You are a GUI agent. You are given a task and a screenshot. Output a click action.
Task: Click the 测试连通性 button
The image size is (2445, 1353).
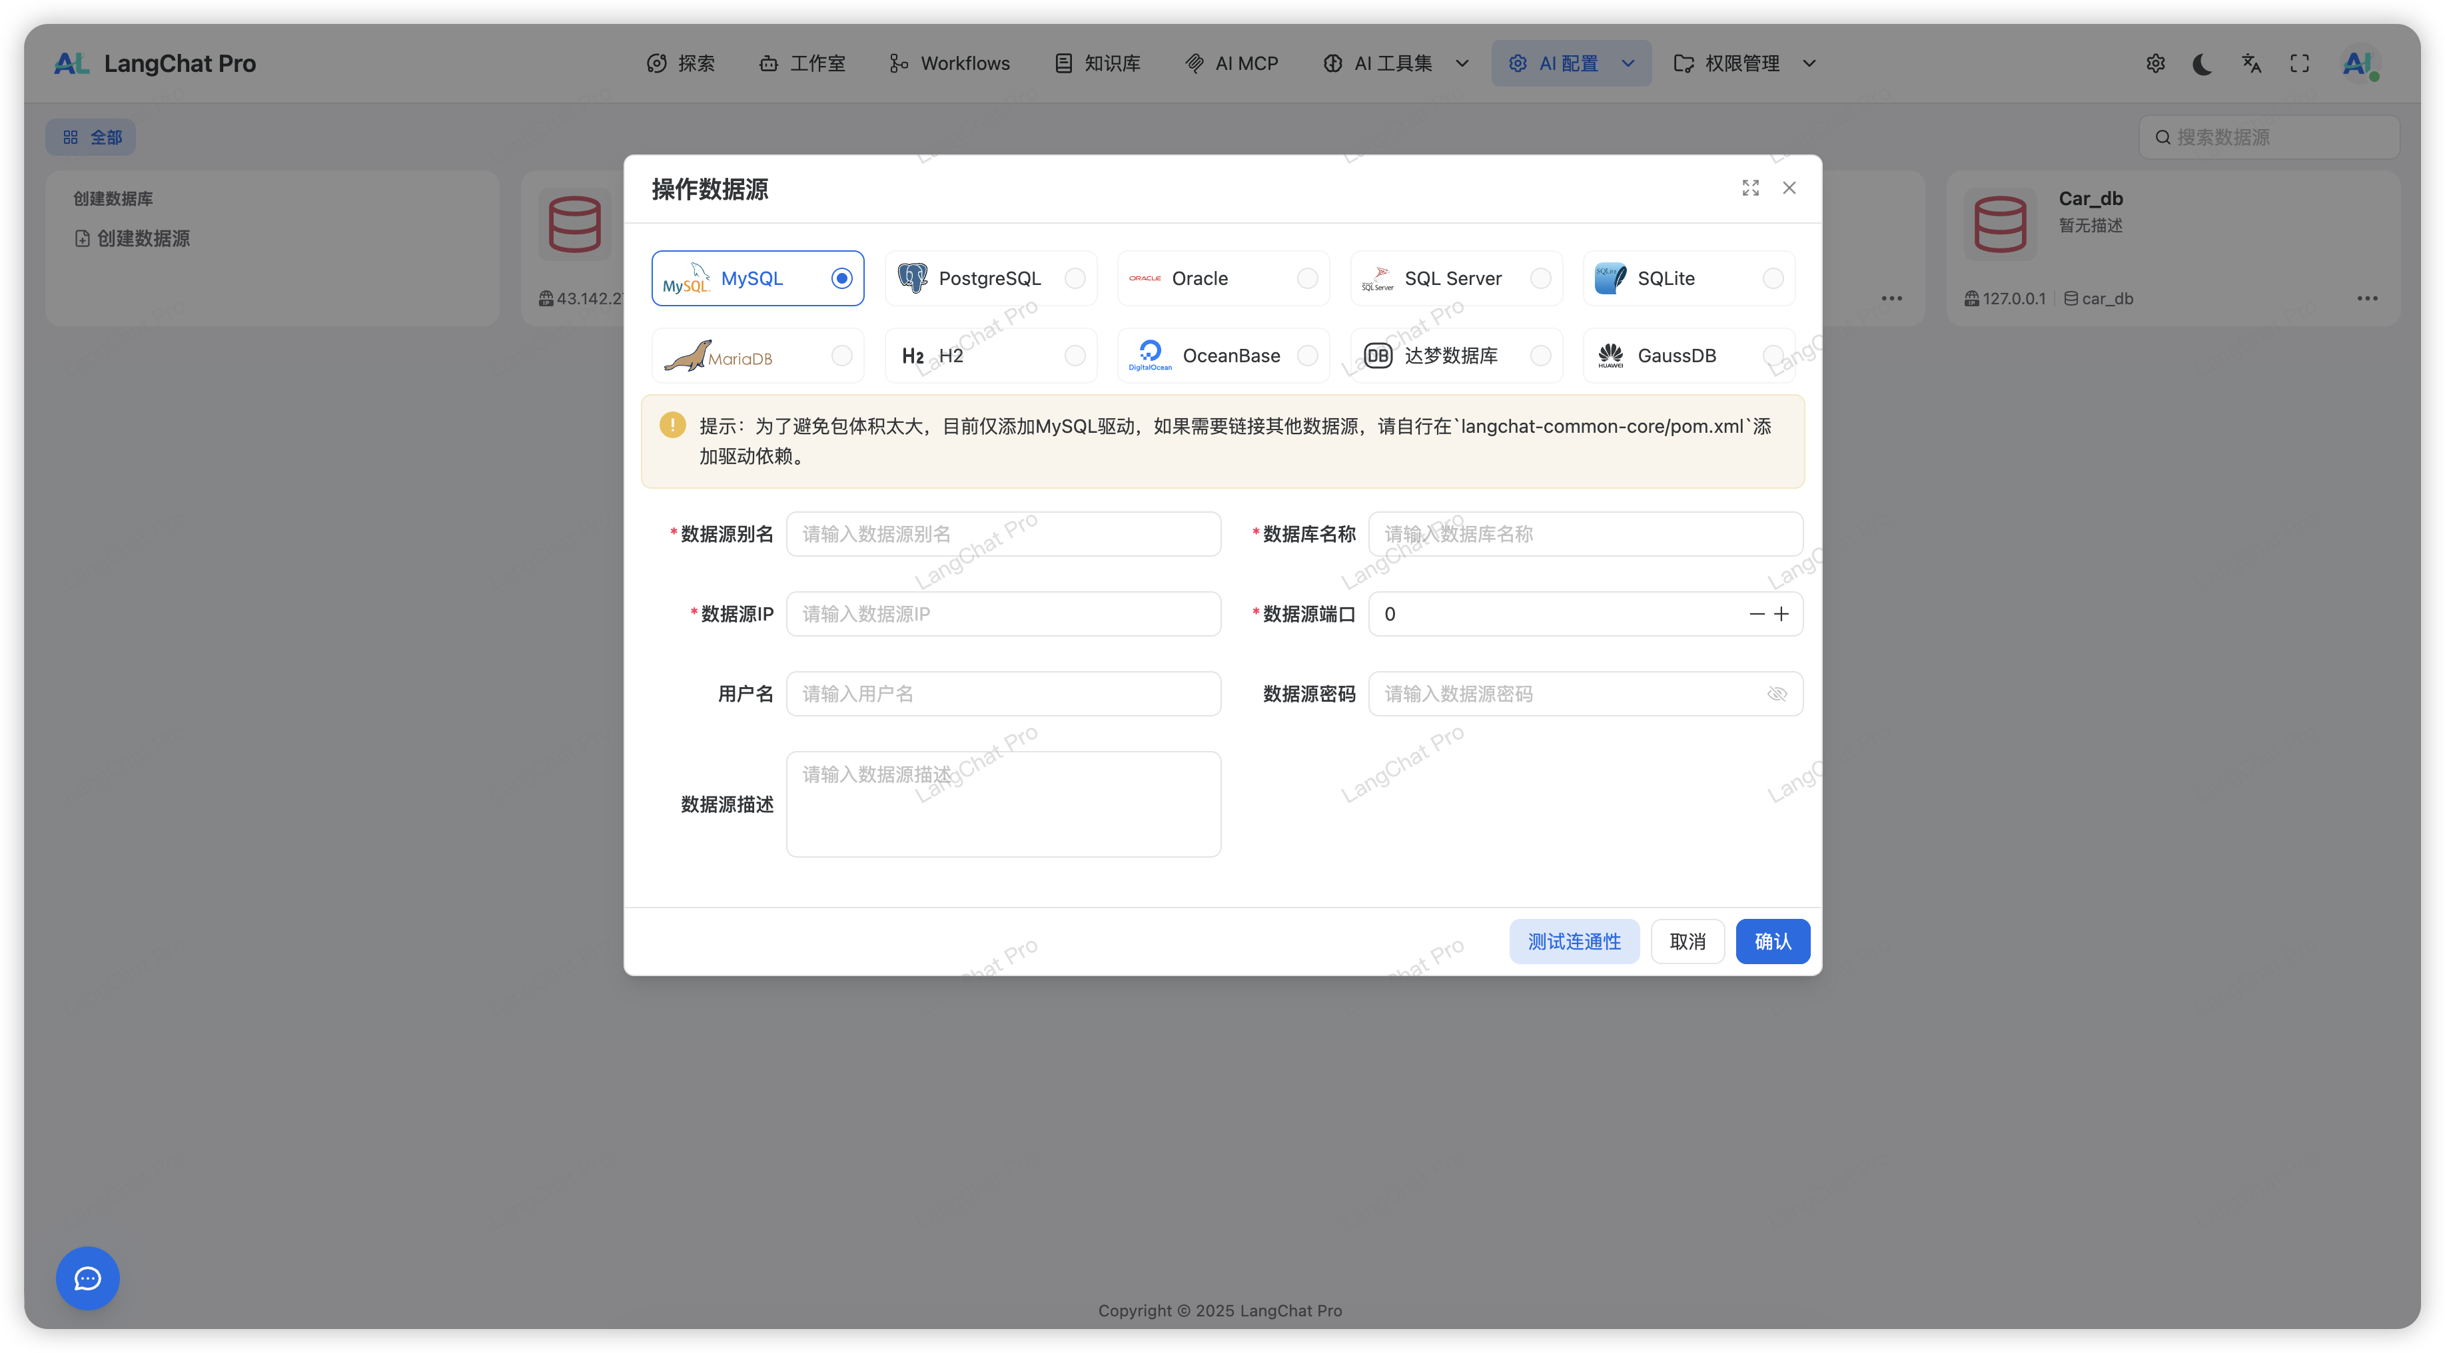1574,942
